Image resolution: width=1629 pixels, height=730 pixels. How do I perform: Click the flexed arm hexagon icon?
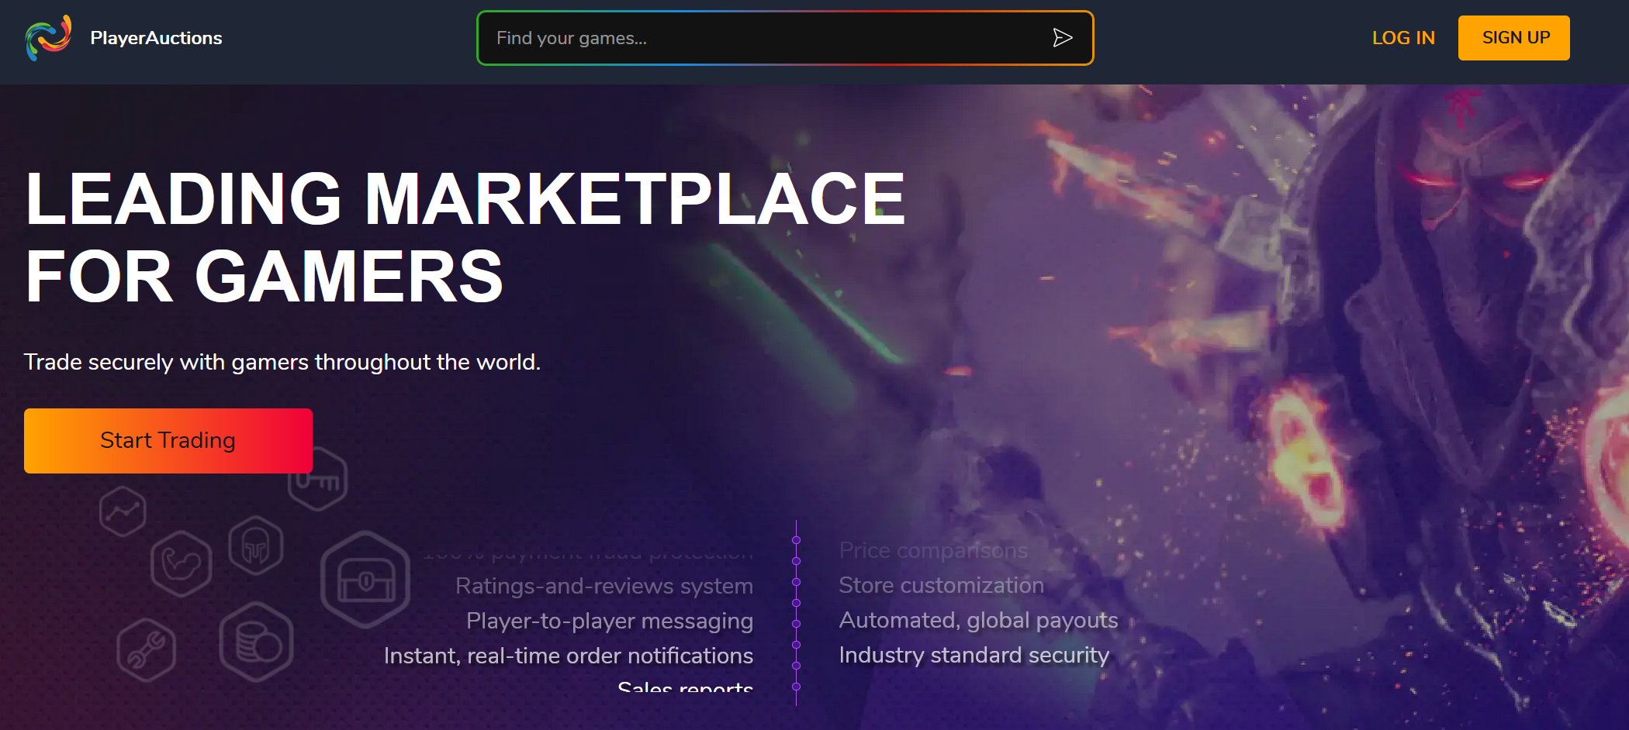(x=182, y=563)
